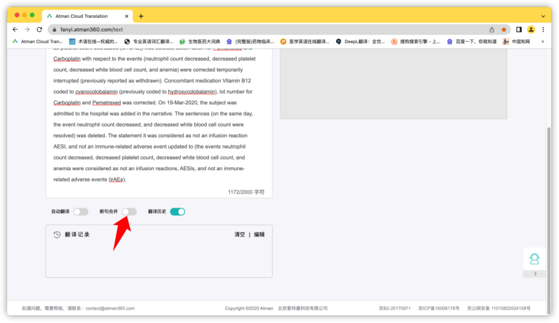Click 北京爱特曼科技有限公司 footer text
559x323 pixels.
click(303, 309)
